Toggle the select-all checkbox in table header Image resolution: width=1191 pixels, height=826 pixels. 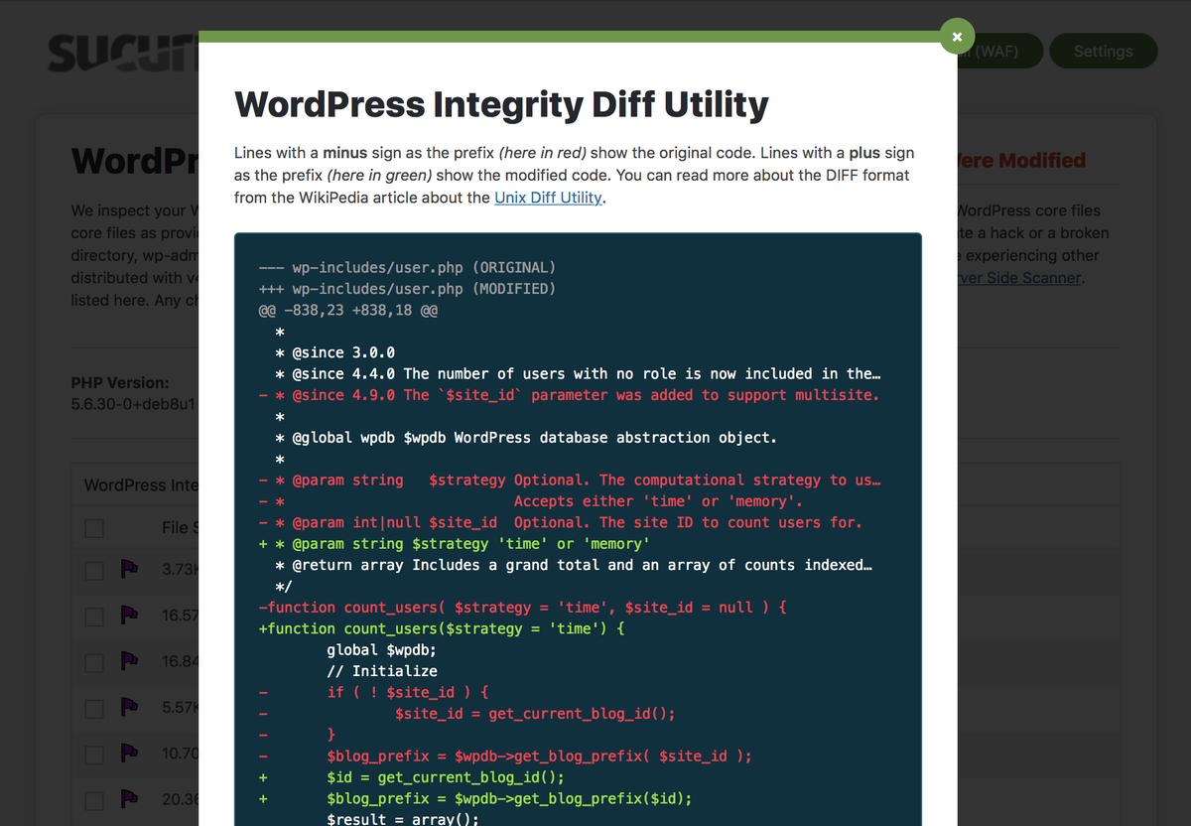point(94,528)
